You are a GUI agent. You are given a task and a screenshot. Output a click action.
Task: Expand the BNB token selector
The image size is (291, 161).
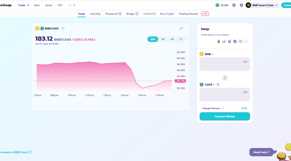[x=206, y=54]
